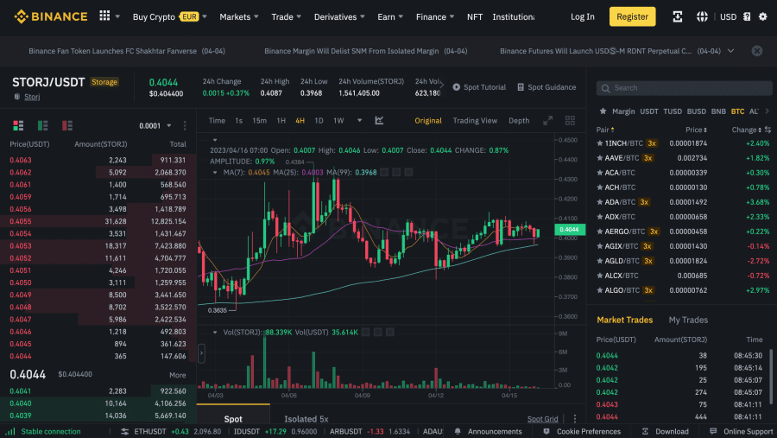Show asks-only order book view
This screenshot has width=777, height=438.
66,125
